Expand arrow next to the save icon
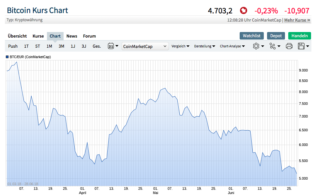314x196 pixels. coord(307,46)
